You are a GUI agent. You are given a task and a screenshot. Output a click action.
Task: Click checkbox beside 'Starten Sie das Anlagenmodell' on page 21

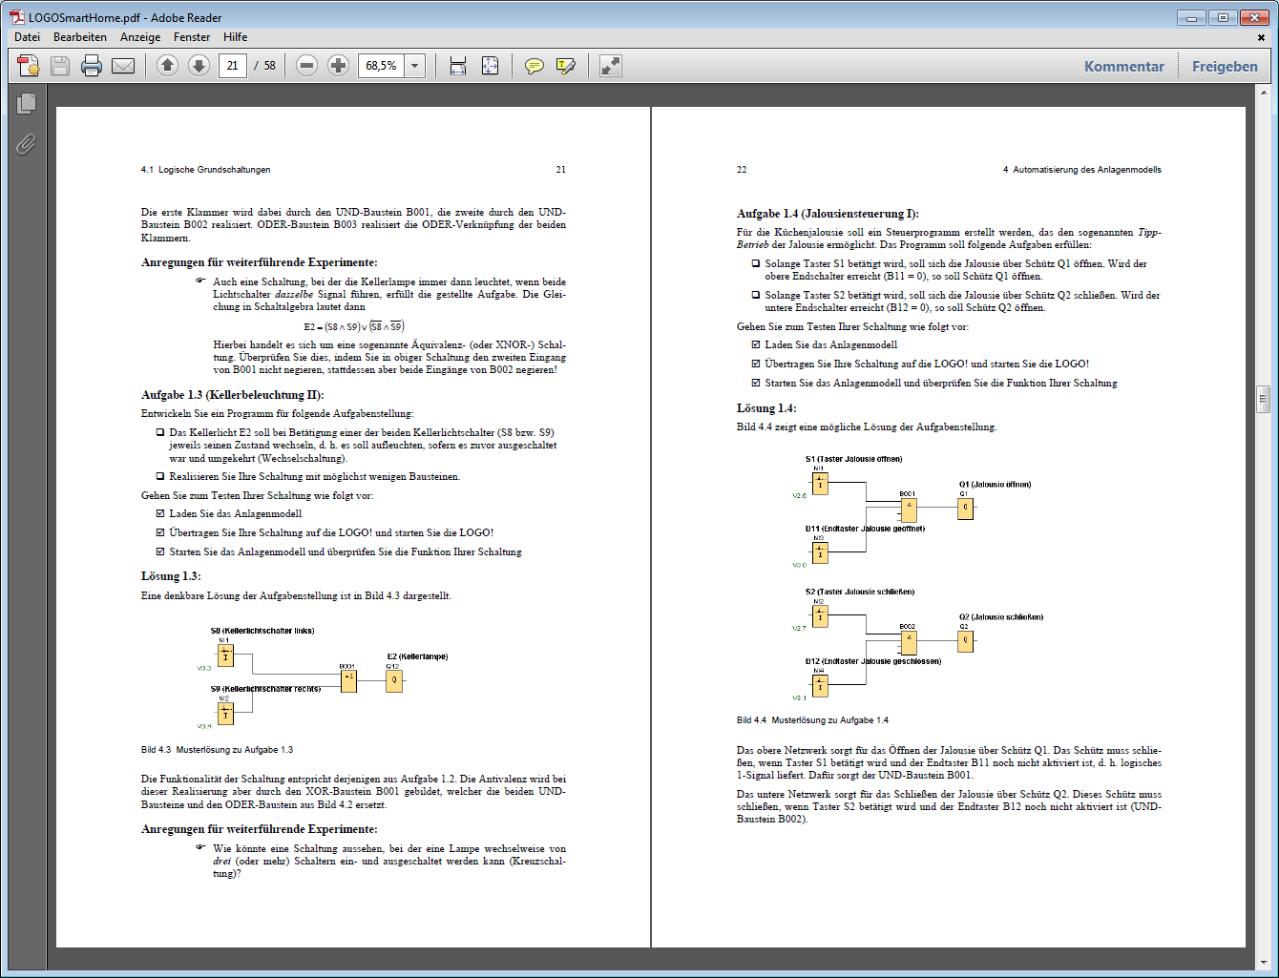160,551
